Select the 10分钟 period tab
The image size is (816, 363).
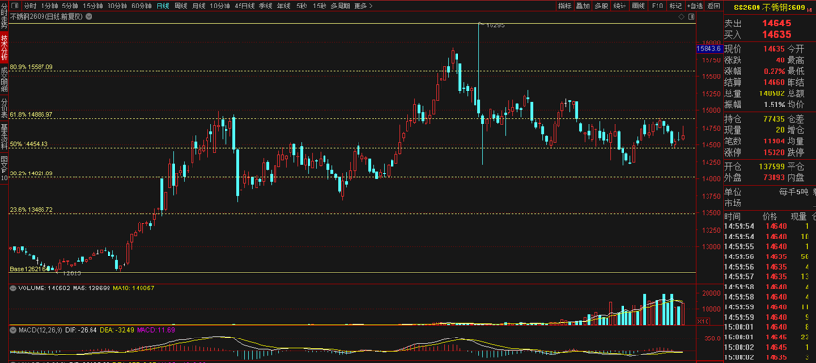coord(220,7)
